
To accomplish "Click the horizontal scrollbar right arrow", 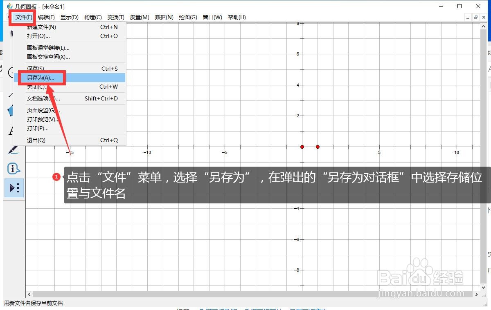I will point(477,294).
